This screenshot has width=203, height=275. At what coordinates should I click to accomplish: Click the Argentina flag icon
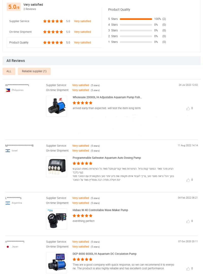8,203
